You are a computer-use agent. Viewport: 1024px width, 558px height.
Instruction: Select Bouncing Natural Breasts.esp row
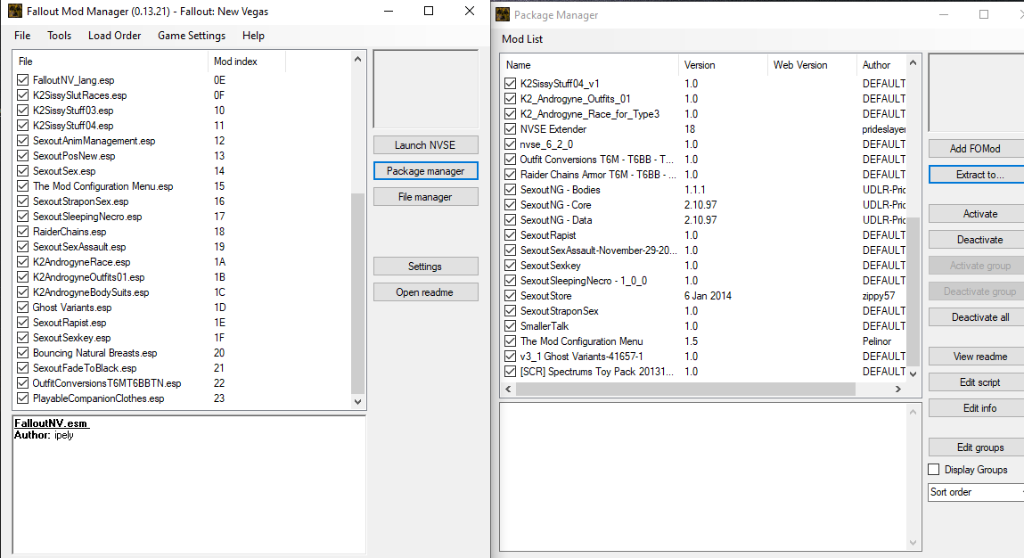[94, 353]
